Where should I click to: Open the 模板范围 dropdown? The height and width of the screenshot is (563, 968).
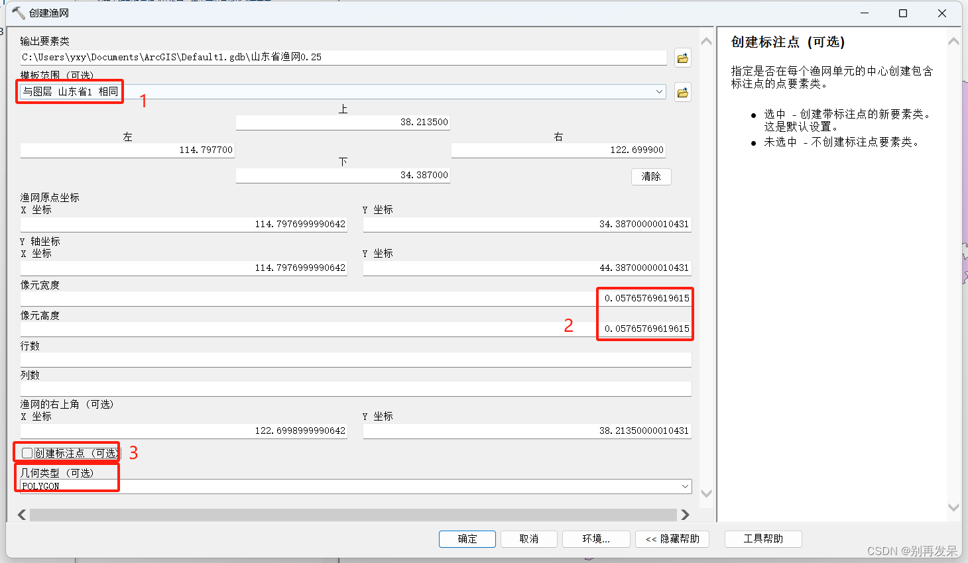click(659, 91)
